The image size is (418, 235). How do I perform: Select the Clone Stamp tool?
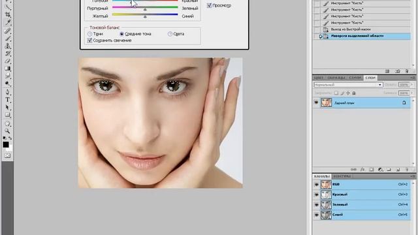7,46
